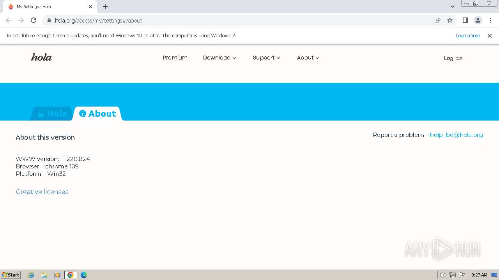Bookmark this page with star icon

(450, 20)
